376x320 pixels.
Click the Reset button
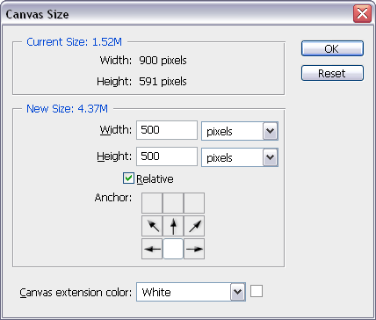click(332, 73)
